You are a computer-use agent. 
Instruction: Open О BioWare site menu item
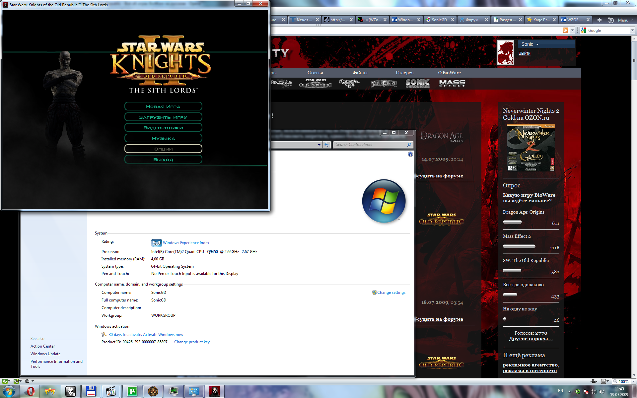point(449,73)
